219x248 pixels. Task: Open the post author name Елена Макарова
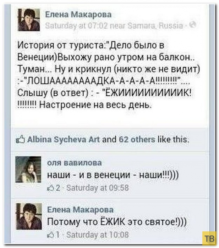pyautogui.click(x=78, y=15)
